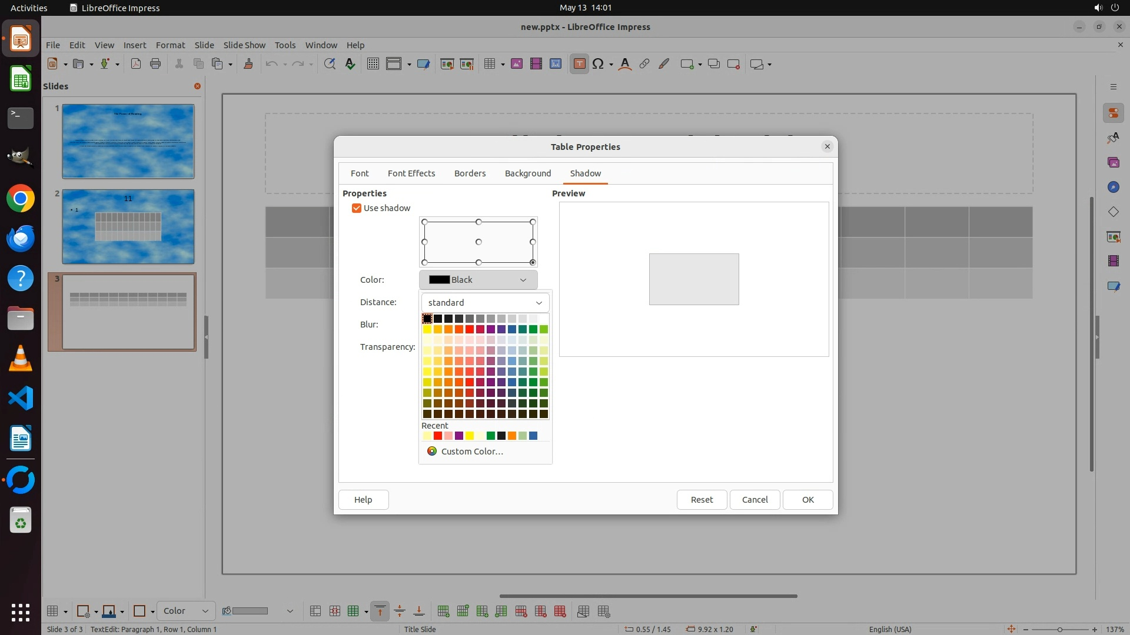This screenshot has height=635, width=1130.
Task: Click Center Vertically icon in table toolbar
Action: (400, 611)
